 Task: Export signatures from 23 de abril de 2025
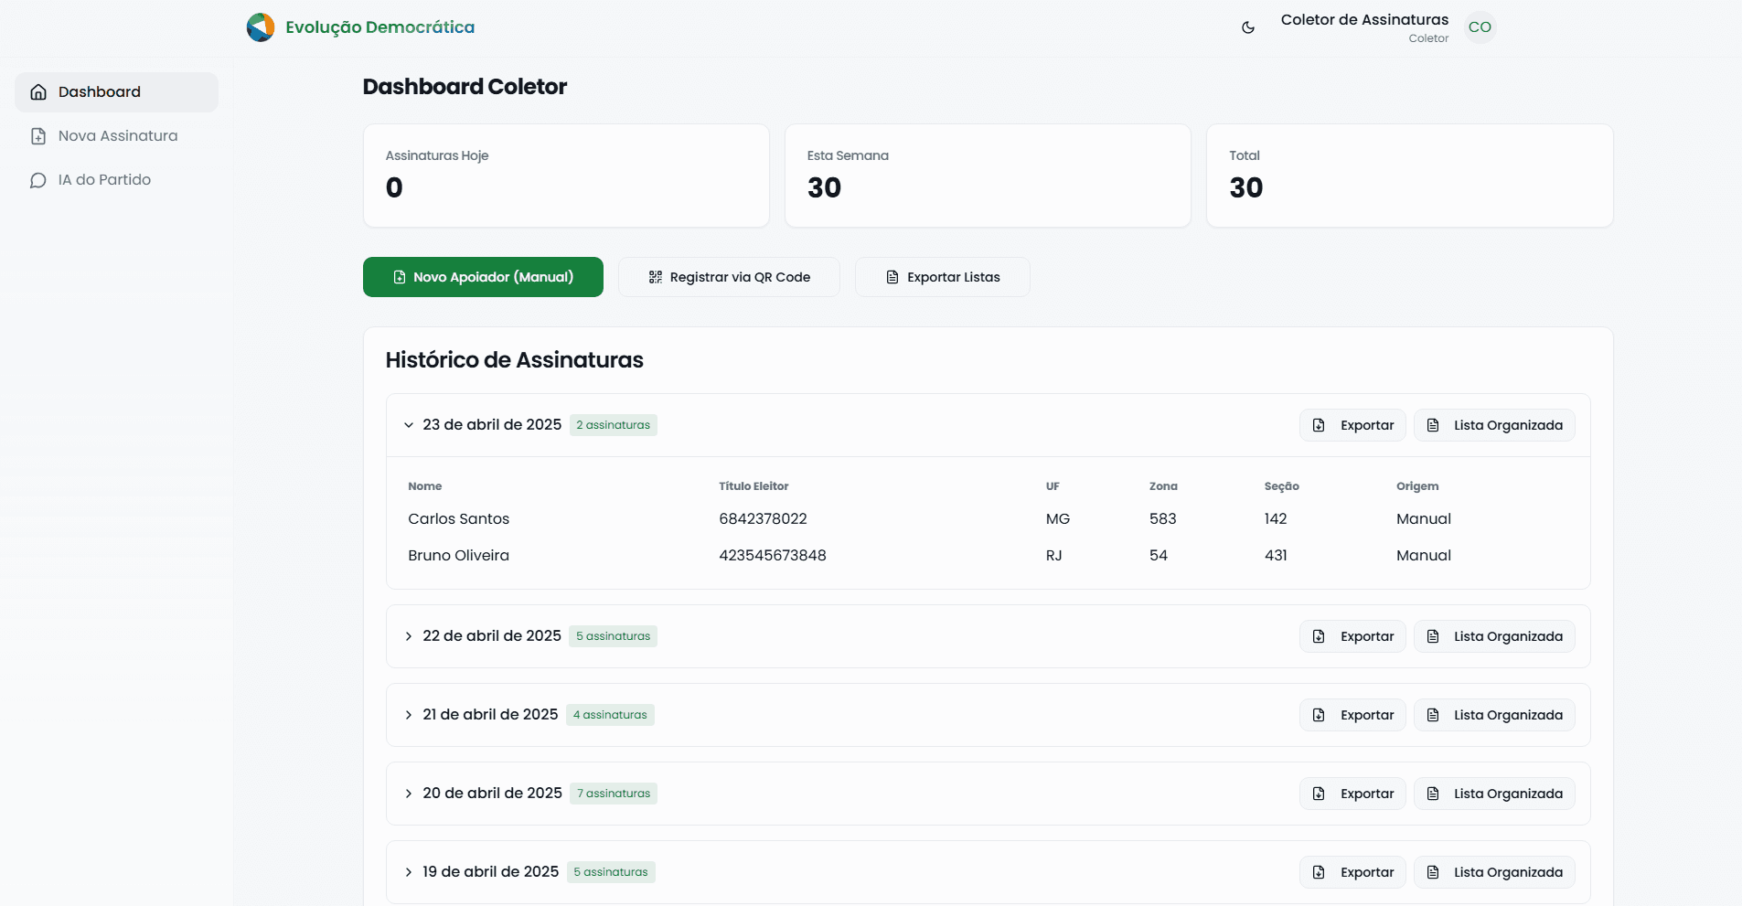tap(1352, 425)
